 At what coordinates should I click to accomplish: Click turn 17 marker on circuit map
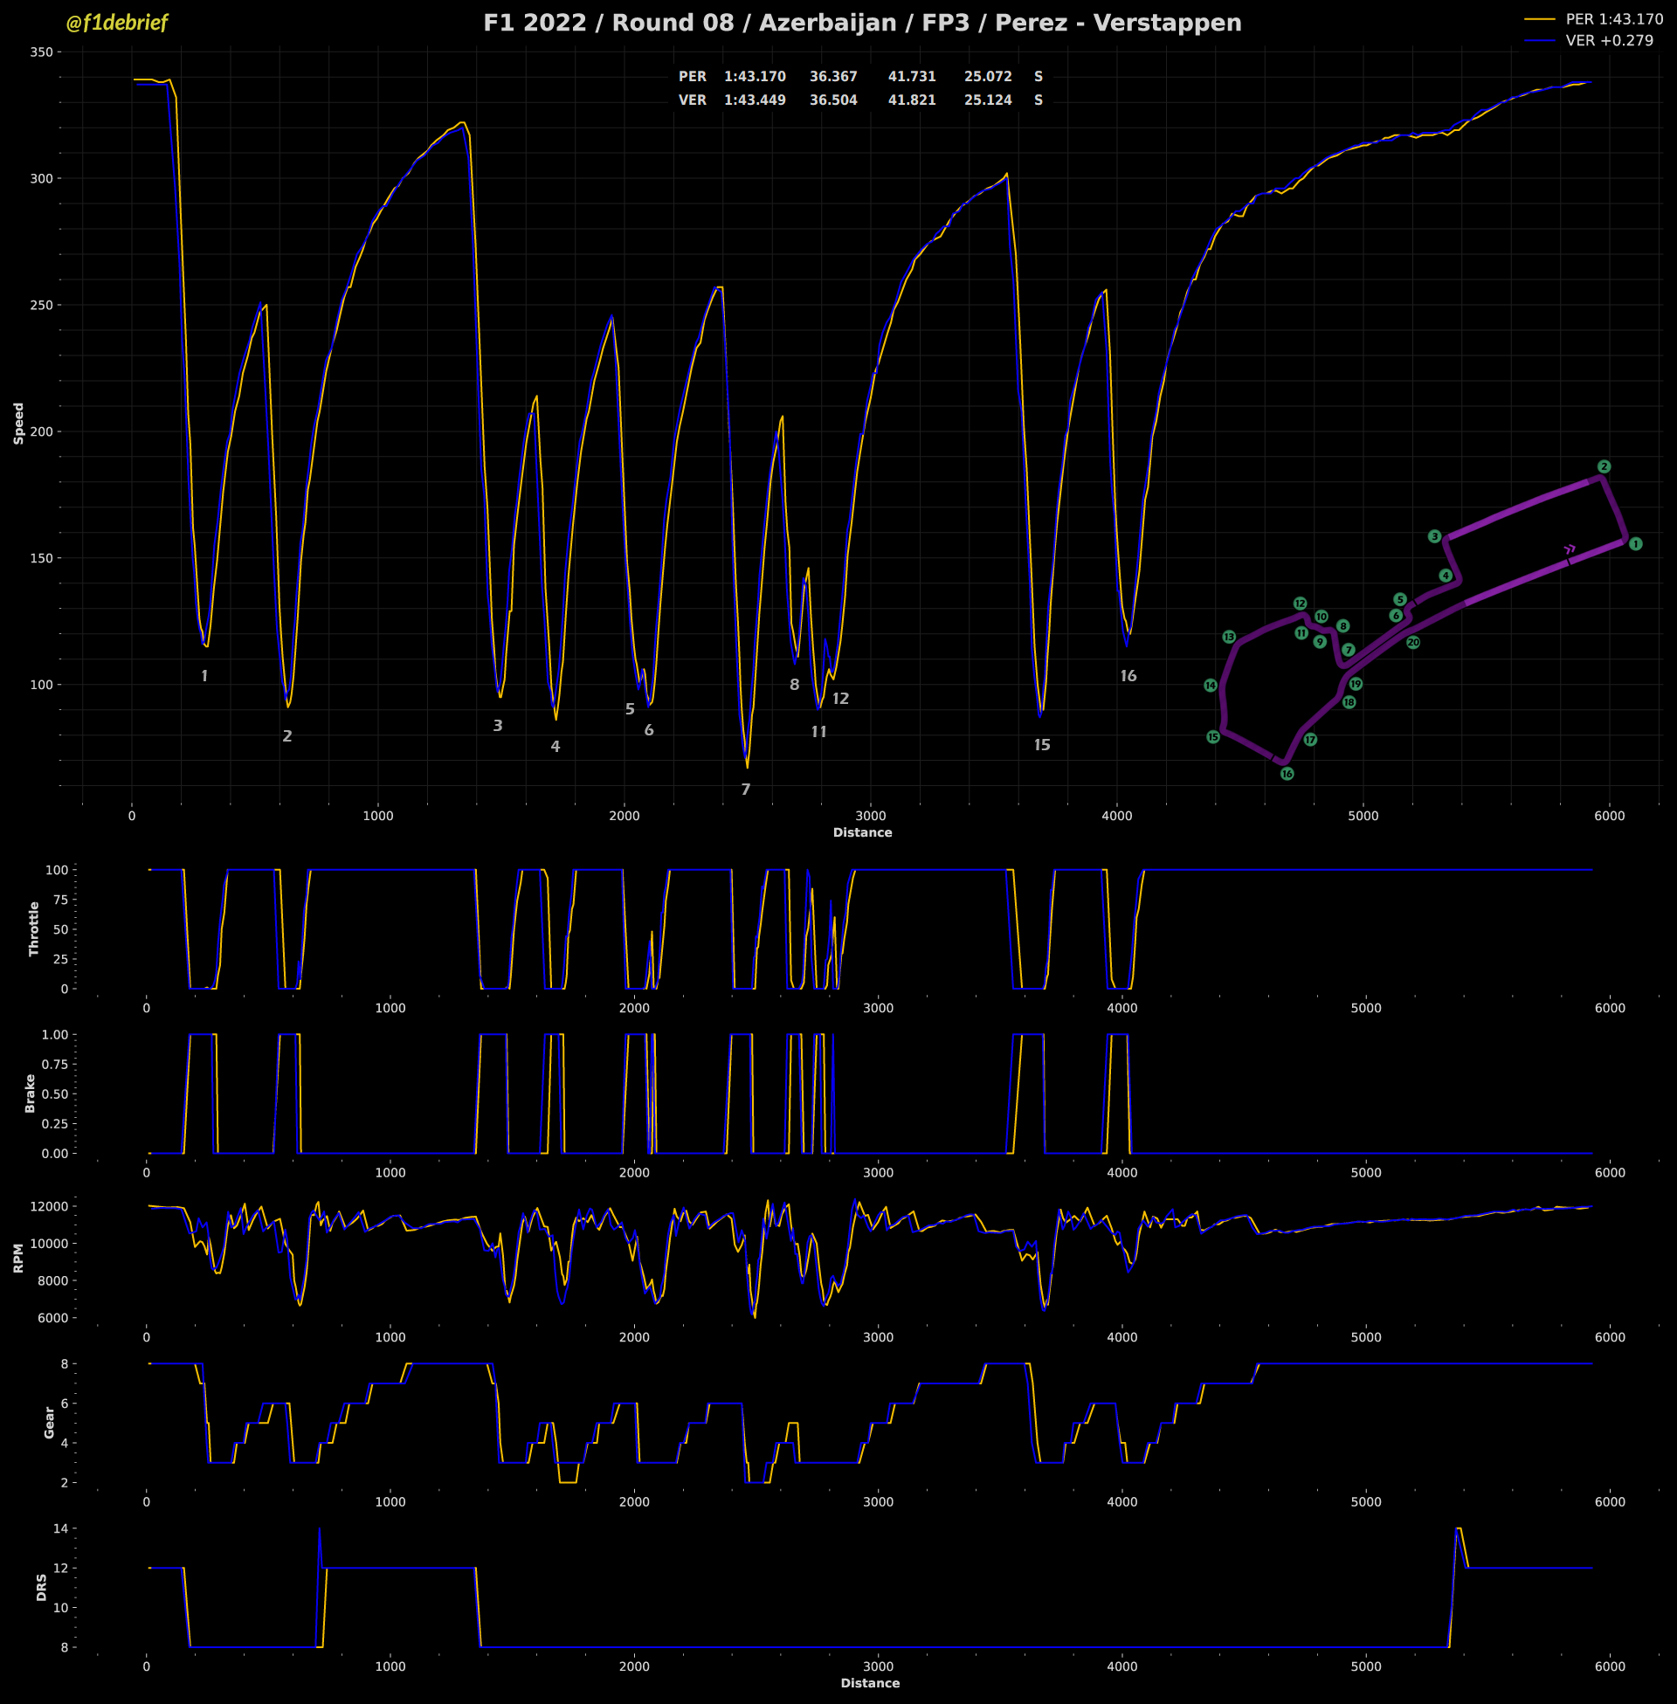click(x=1309, y=740)
